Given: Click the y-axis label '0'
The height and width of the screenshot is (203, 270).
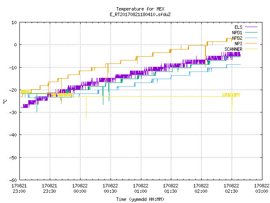Looking at the screenshot, I should click(x=16, y=45).
